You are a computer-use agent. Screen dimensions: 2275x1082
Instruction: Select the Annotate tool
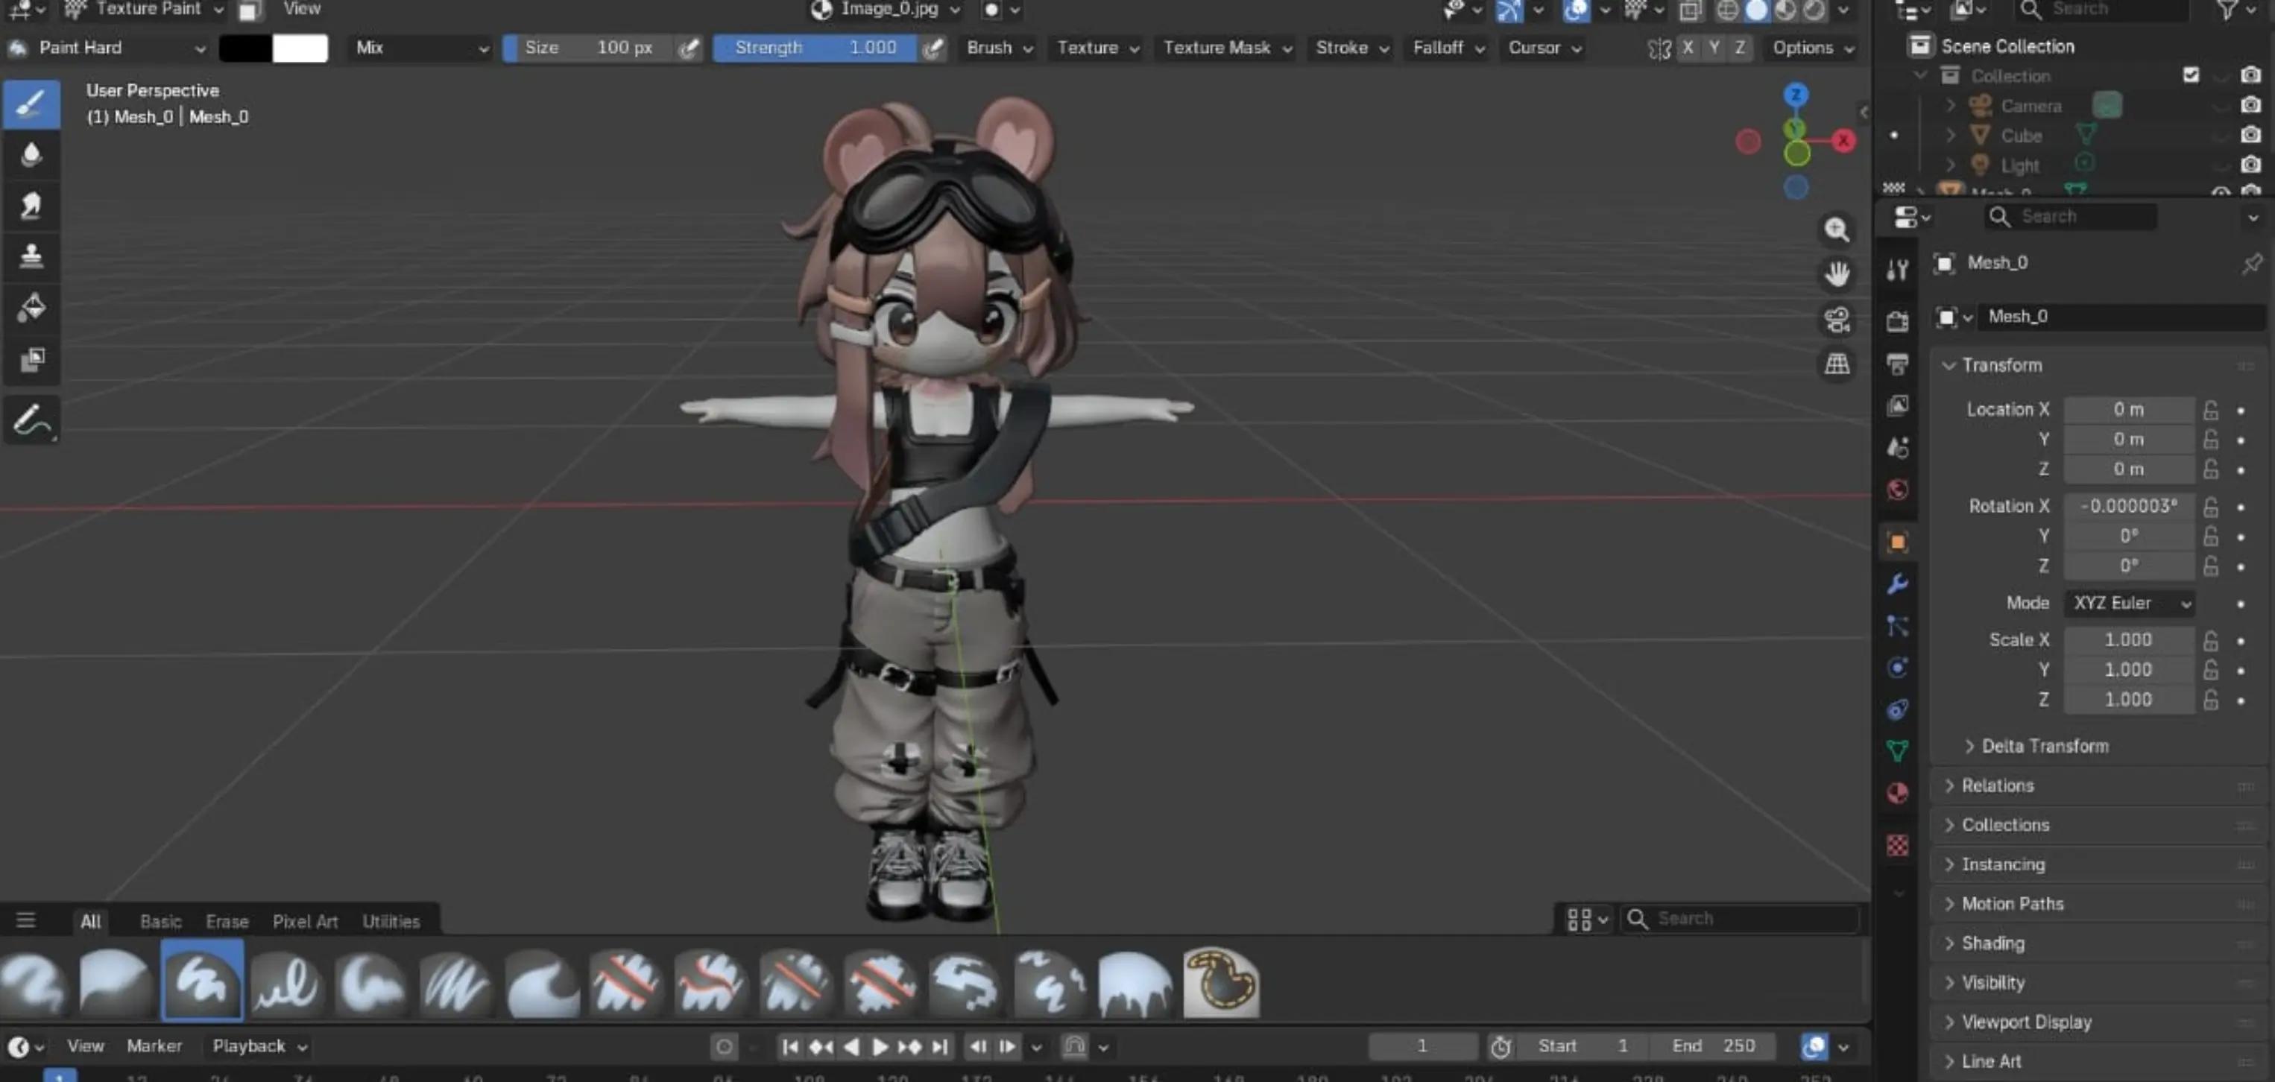(x=32, y=421)
